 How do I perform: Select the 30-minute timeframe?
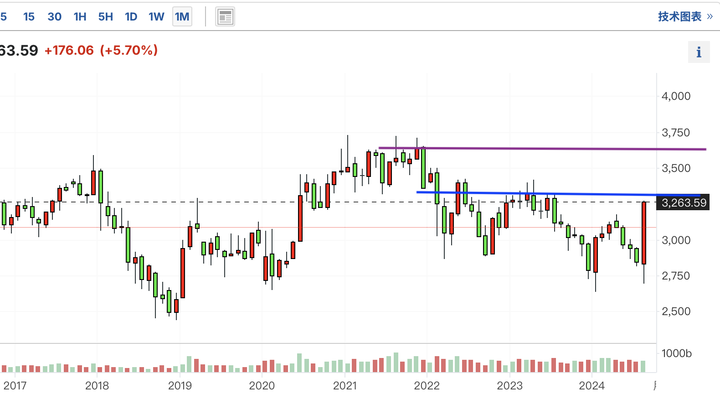pyautogui.click(x=55, y=17)
